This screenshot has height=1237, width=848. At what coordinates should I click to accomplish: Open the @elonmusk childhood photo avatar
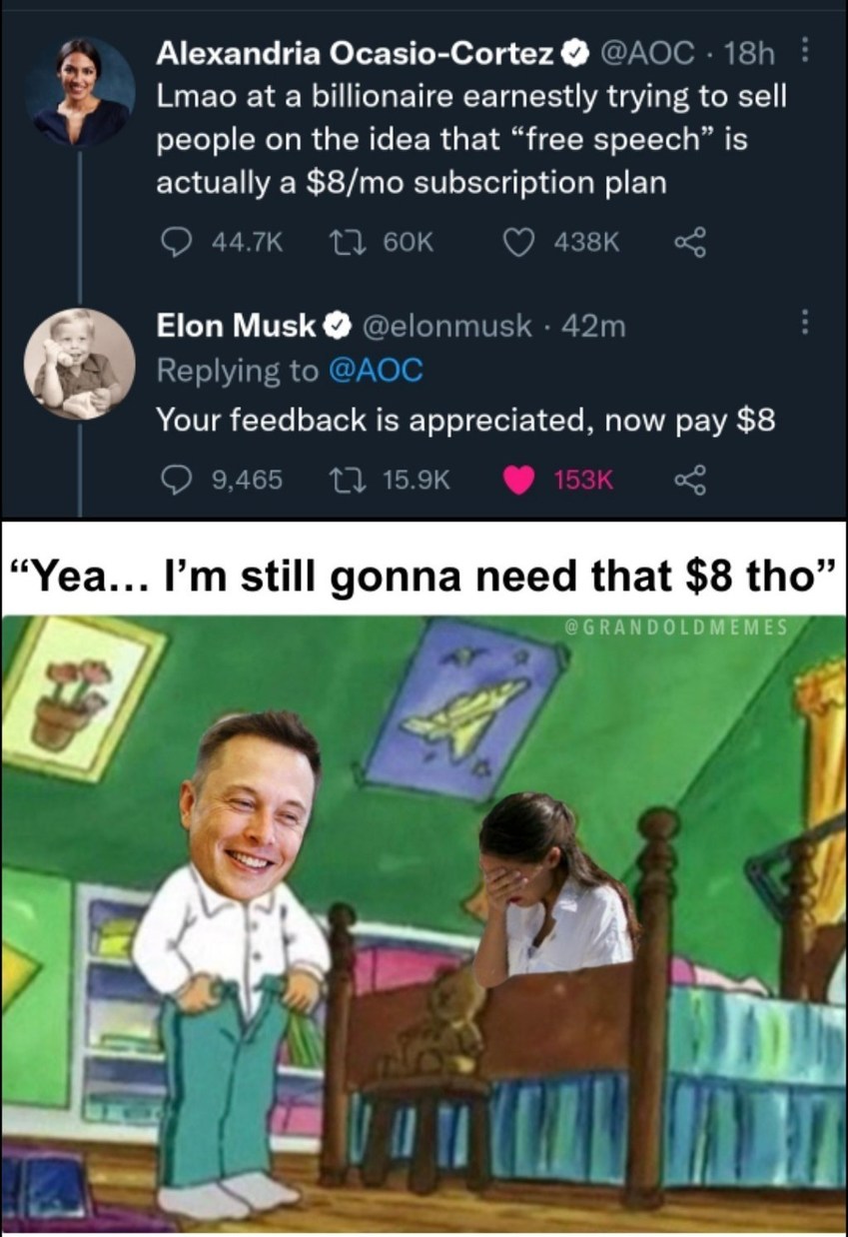pyautogui.click(x=80, y=364)
